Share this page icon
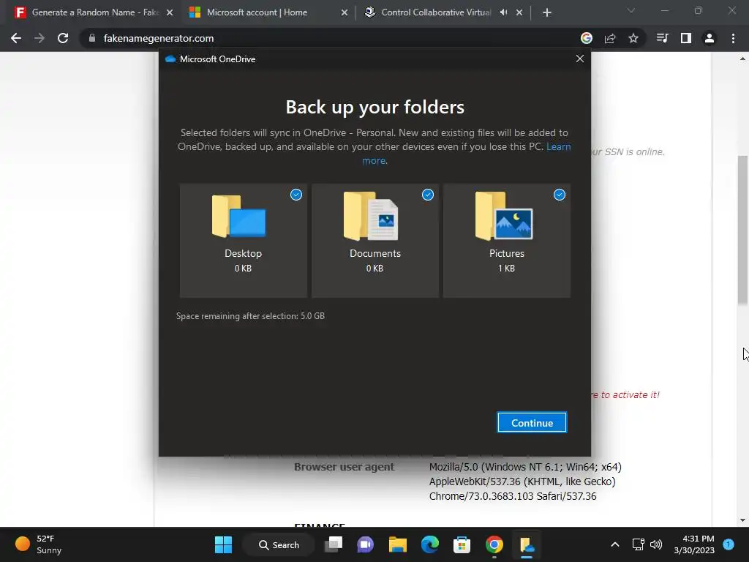The width and height of the screenshot is (749, 562). [x=610, y=38]
